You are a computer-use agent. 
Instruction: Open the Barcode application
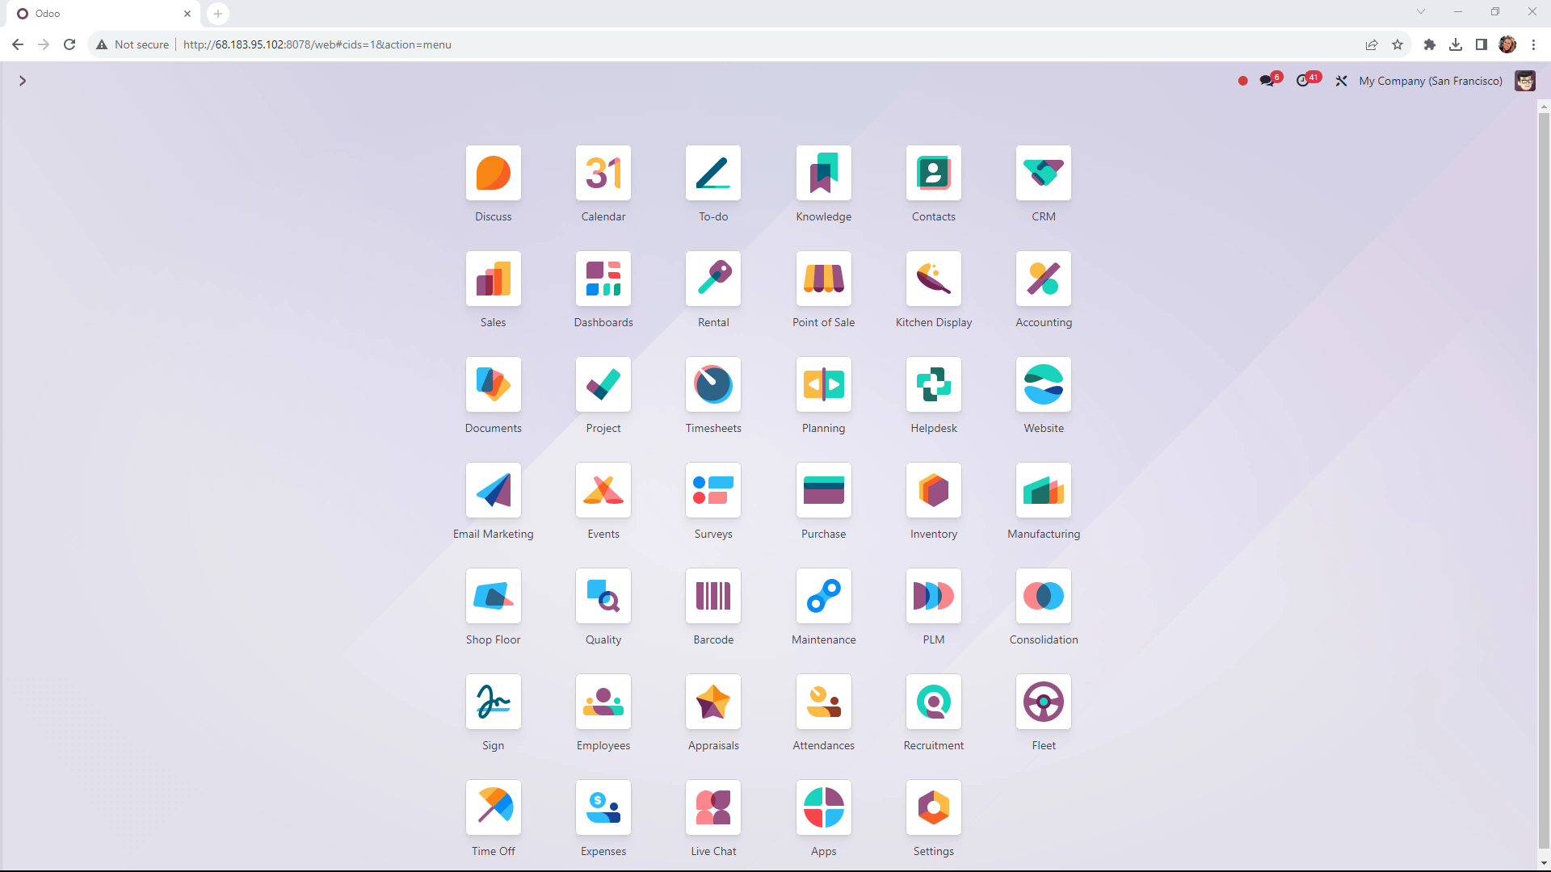coord(712,596)
